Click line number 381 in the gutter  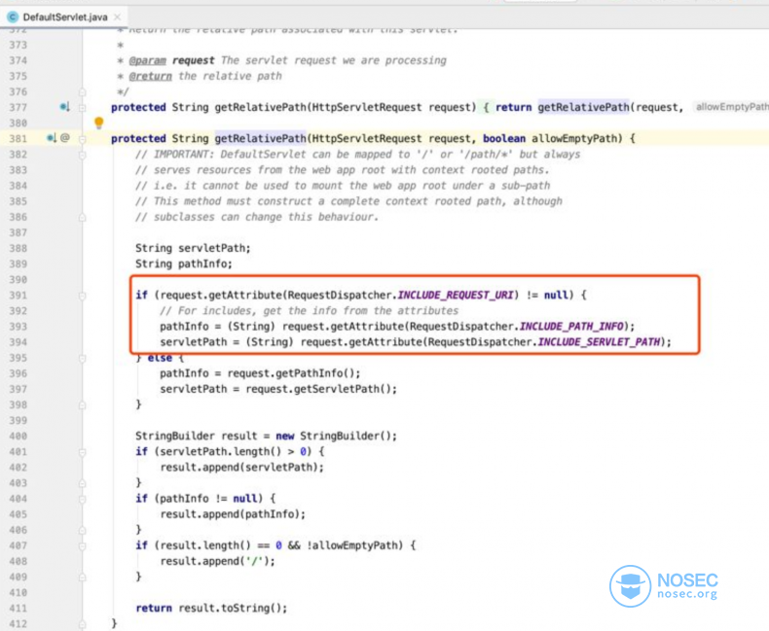point(18,139)
